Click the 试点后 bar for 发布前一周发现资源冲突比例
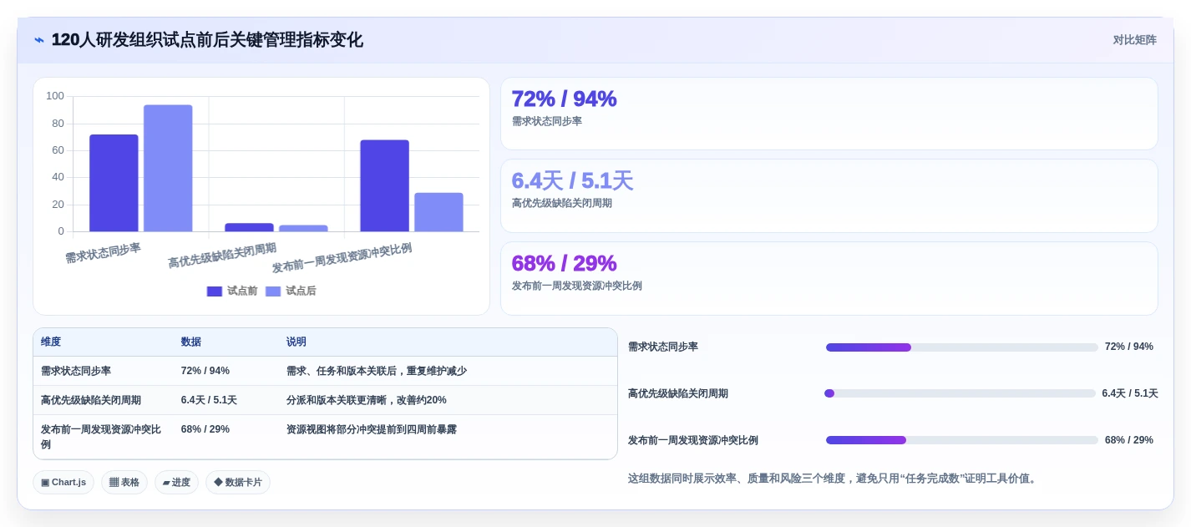The image size is (1191, 527). pyautogui.click(x=438, y=212)
